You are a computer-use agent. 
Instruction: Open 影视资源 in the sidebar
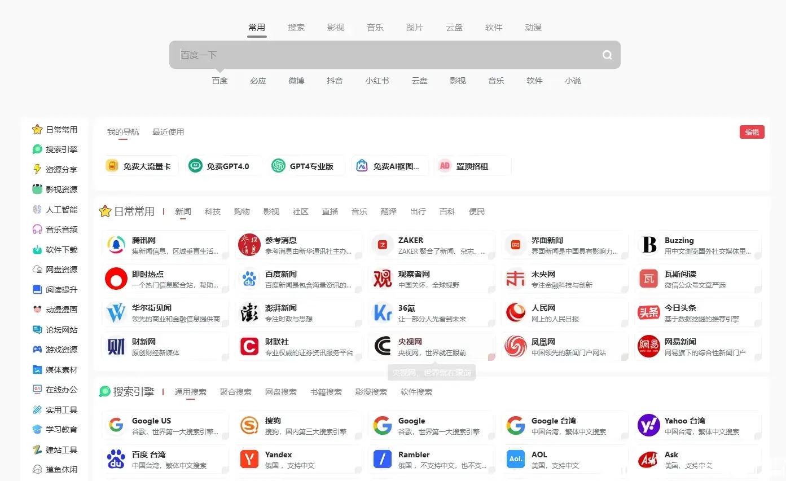coord(55,189)
